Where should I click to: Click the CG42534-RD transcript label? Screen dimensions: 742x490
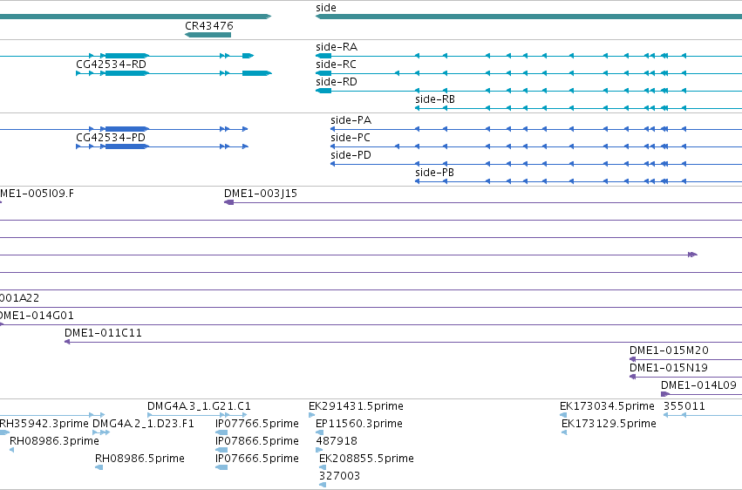pyautogui.click(x=112, y=65)
